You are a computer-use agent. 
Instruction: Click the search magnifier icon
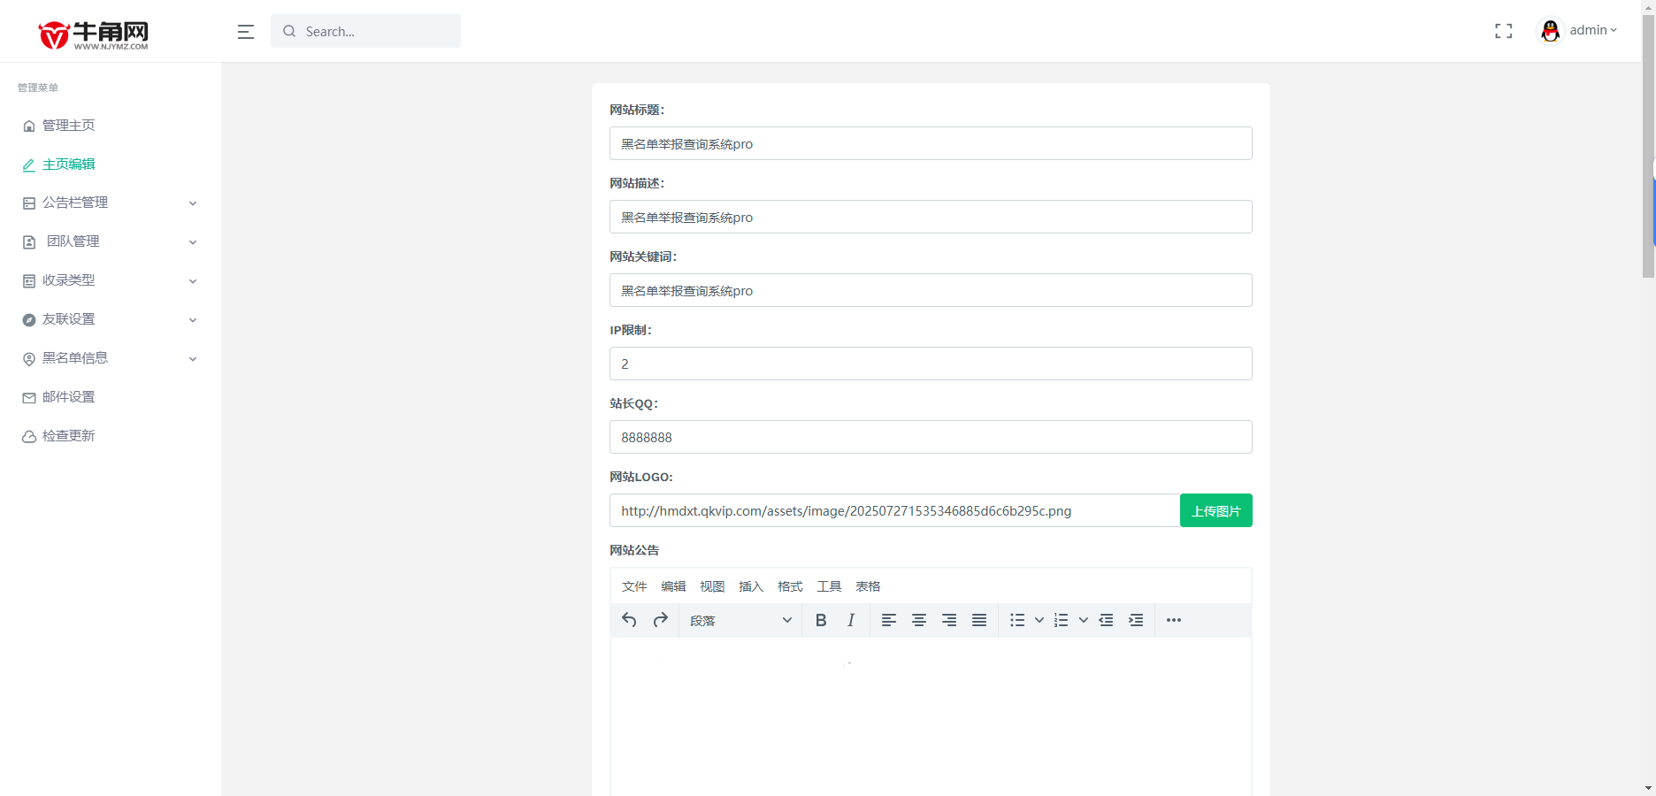click(x=289, y=31)
